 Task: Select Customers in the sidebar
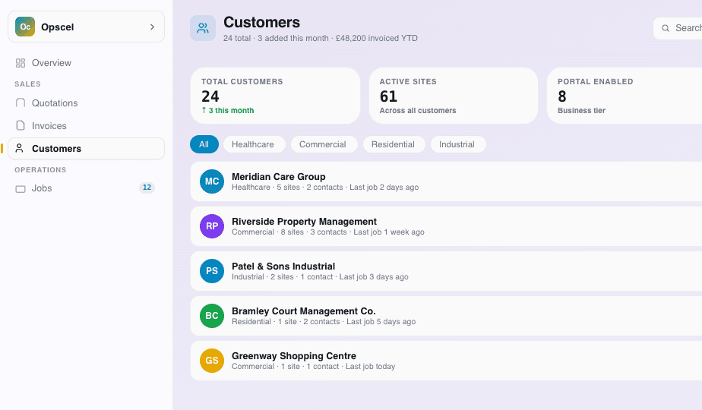coord(86,148)
